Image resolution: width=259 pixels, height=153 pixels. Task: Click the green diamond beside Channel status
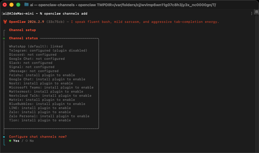tap(4, 38)
